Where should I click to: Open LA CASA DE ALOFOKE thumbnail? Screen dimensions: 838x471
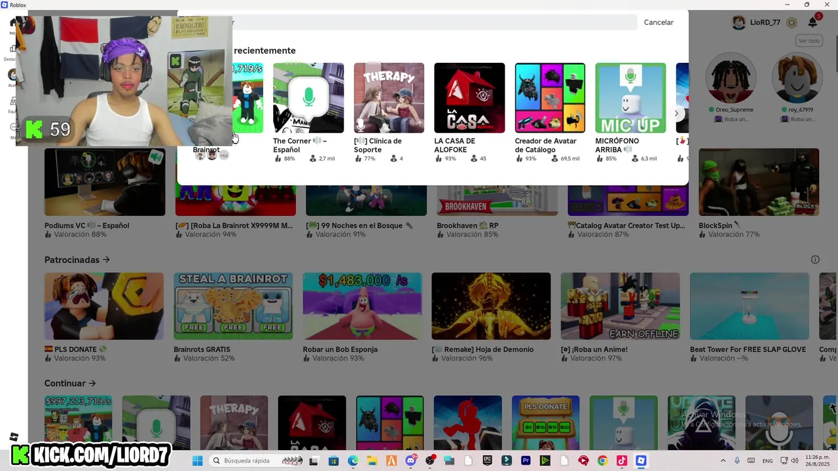pyautogui.click(x=469, y=98)
